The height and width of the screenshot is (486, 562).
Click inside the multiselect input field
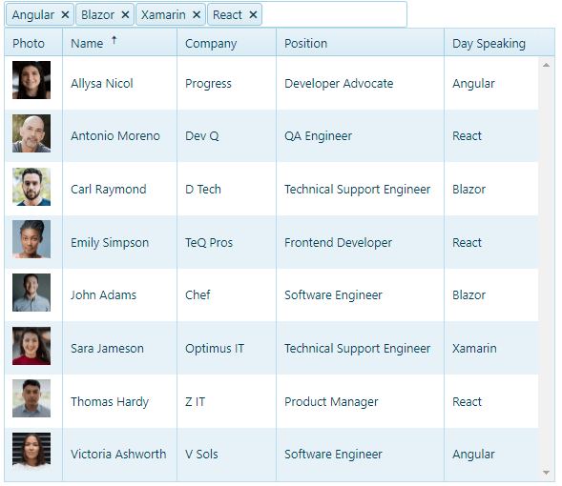(x=334, y=14)
